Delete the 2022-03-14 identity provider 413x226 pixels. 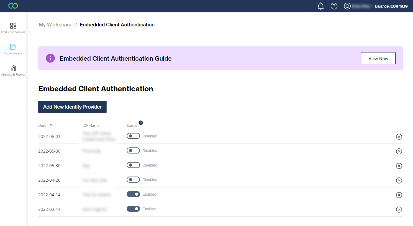[399, 210]
